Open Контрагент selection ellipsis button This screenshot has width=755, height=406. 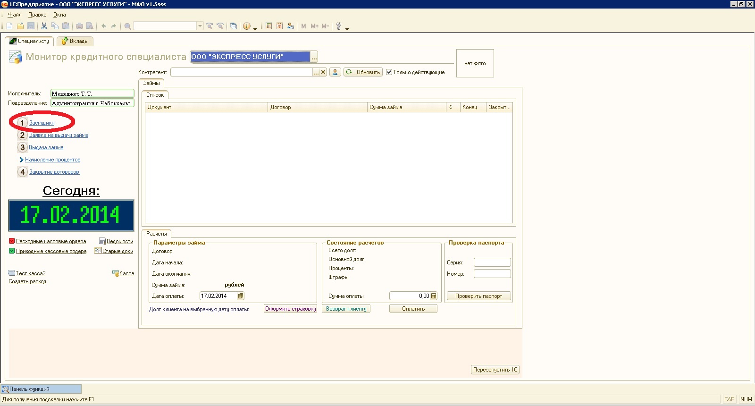pyautogui.click(x=316, y=72)
